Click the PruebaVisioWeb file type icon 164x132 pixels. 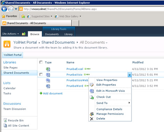[48, 80]
